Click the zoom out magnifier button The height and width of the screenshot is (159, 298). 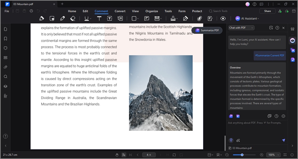coord(227,155)
